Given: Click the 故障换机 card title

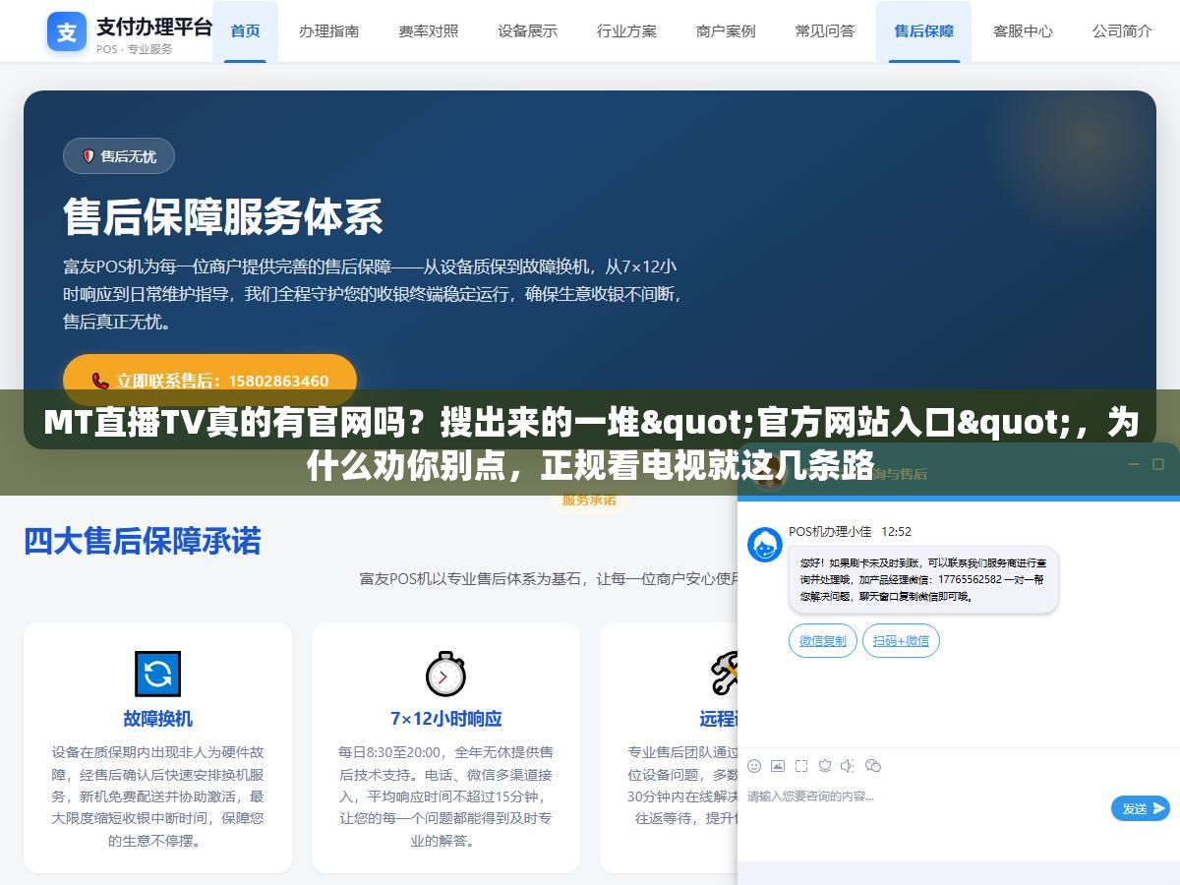Looking at the screenshot, I should 157,719.
